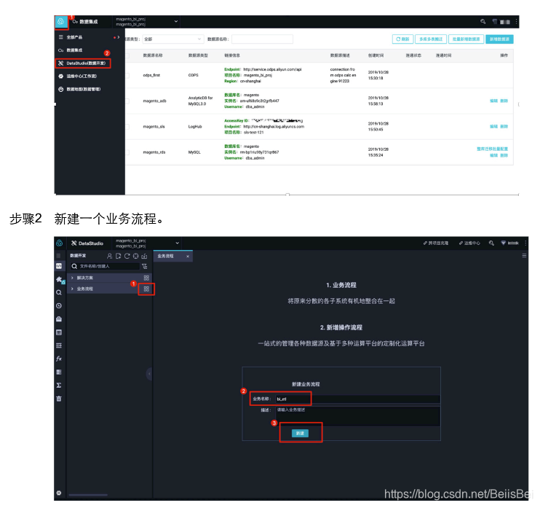Collapse the left panel with the arrow handle
The image size is (540, 508).
coord(149,374)
